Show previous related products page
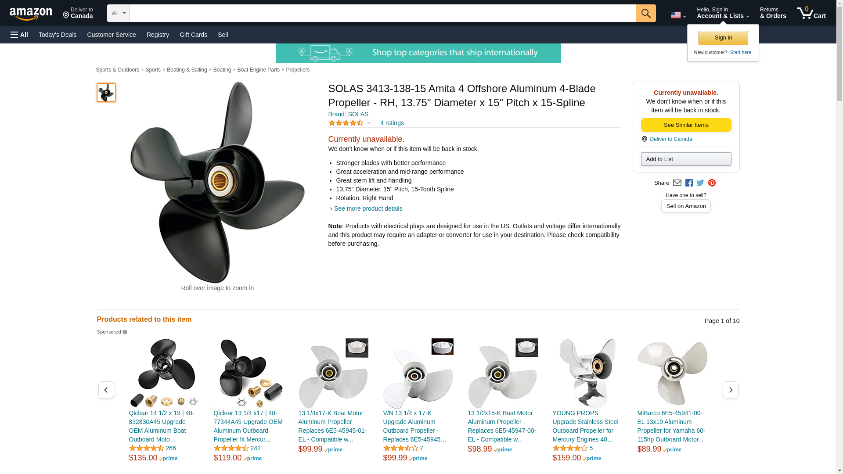Image resolution: width=843 pixels, height=474 pixels. 106,390
